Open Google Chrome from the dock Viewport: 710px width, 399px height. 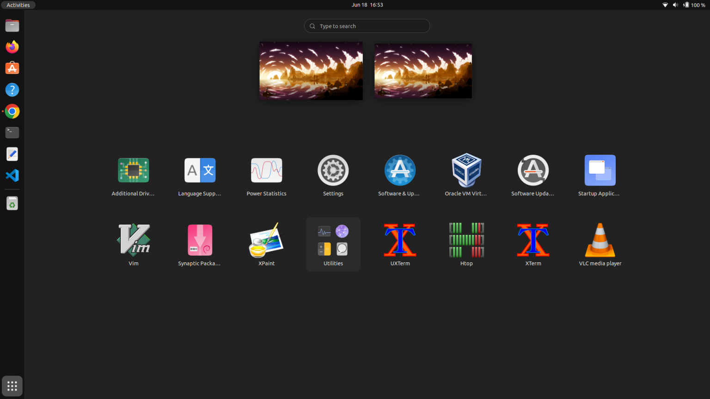pyautogui.click(x=12, y=111)
